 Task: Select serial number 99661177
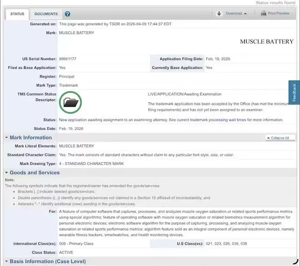pos(68,59)
